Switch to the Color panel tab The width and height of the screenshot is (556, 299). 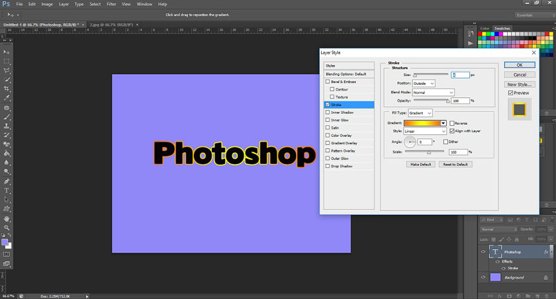point(485,28)
